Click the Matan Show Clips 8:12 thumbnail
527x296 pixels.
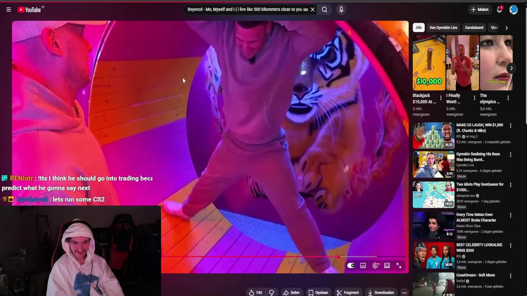tap(434, 225)
